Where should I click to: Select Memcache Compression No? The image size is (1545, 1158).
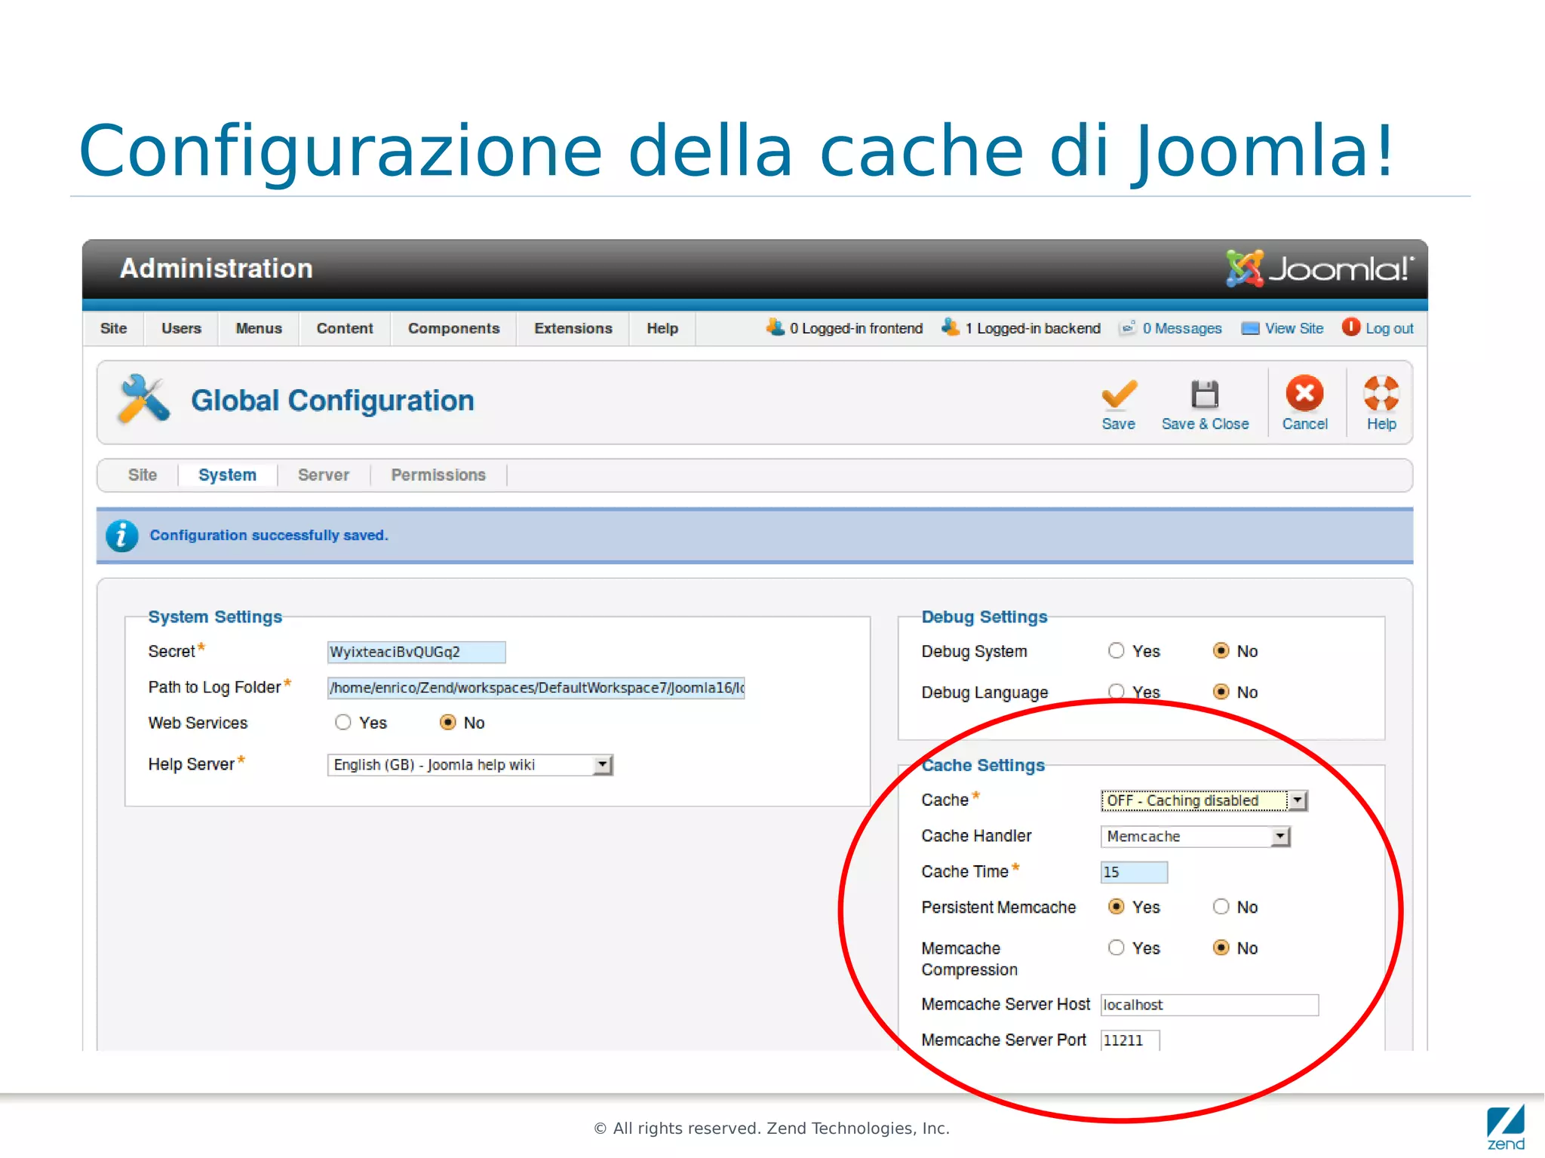pos(1221,948)
